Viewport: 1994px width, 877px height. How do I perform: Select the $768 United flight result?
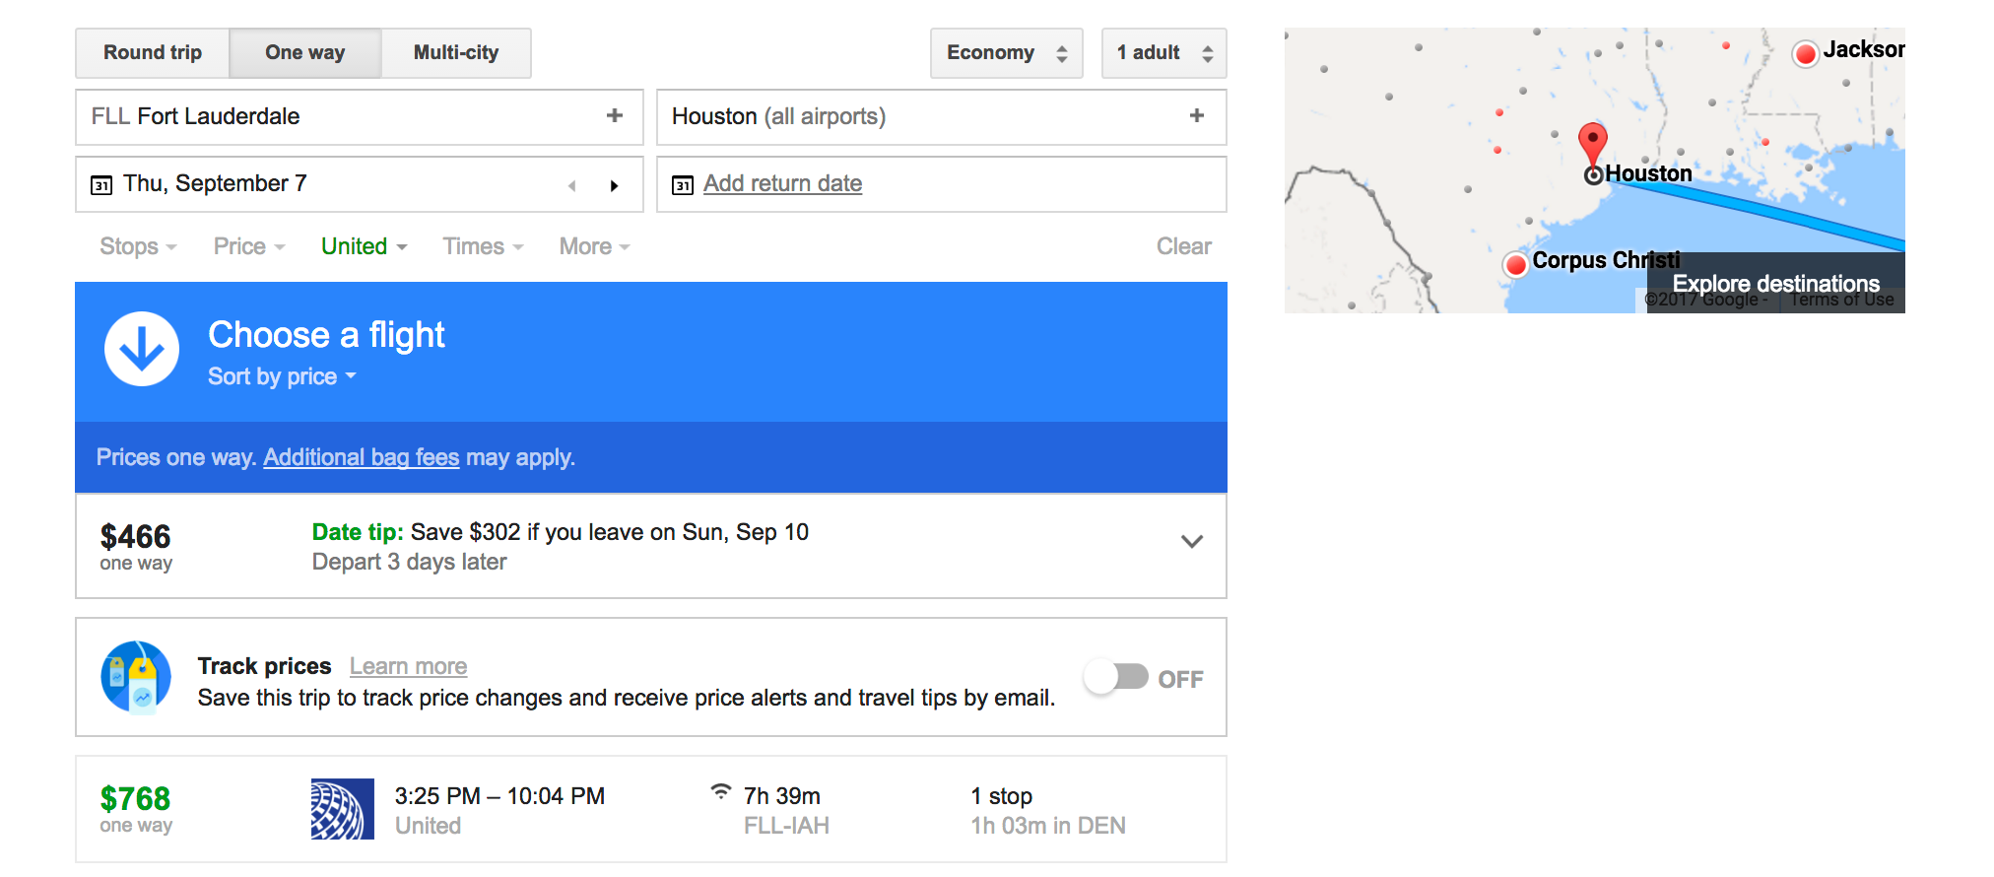(650, 810)
